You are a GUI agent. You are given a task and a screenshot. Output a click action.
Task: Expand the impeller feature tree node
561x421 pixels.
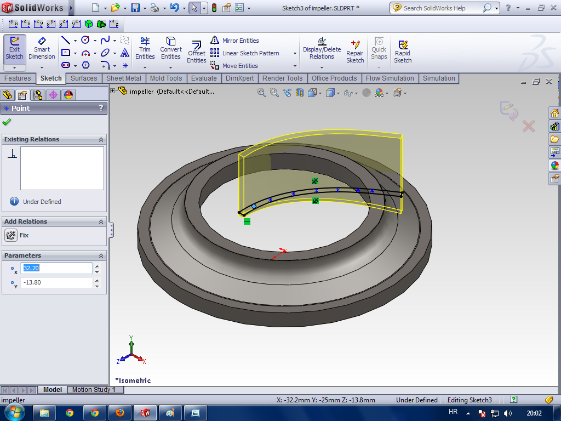(x=113, y=91)
